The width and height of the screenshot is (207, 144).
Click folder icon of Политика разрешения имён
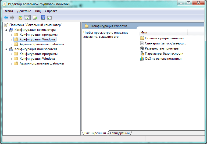[x=142, y=38]
